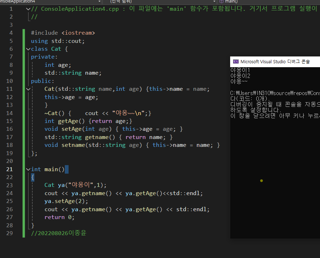Collapse the Cat constructor at line 11
This screenshot has height=258, width=320.
pos(28,89)
